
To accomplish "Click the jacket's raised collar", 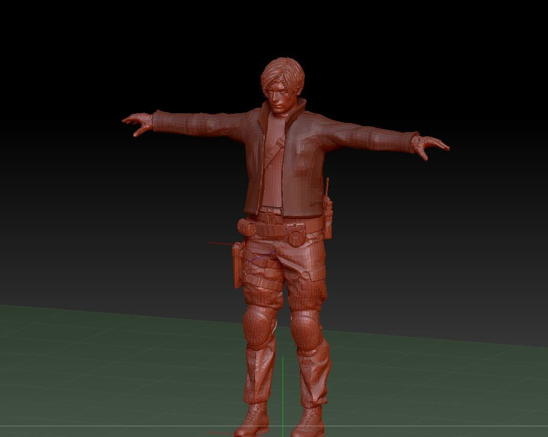I will [283, 114].
